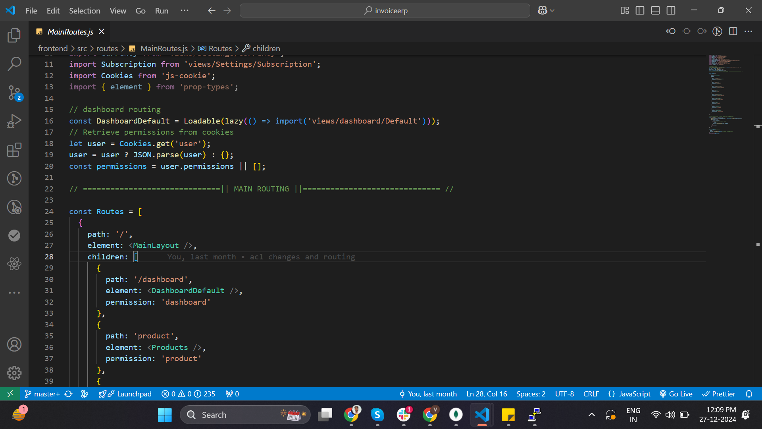The height and width of the screenshot is (429, 762).
Task: Click the code minimap overview
Action: point(726,95)
